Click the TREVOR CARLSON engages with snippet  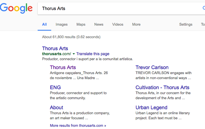coord(163,75)
